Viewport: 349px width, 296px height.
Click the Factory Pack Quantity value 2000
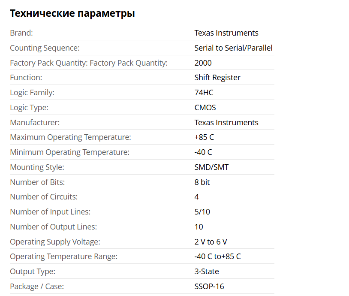click(x=203, y=63)
